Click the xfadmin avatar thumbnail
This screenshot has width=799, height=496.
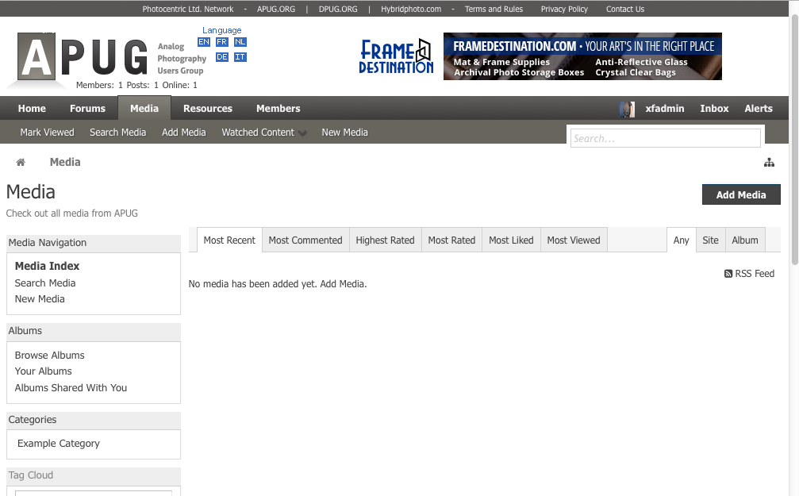point(627,109)
